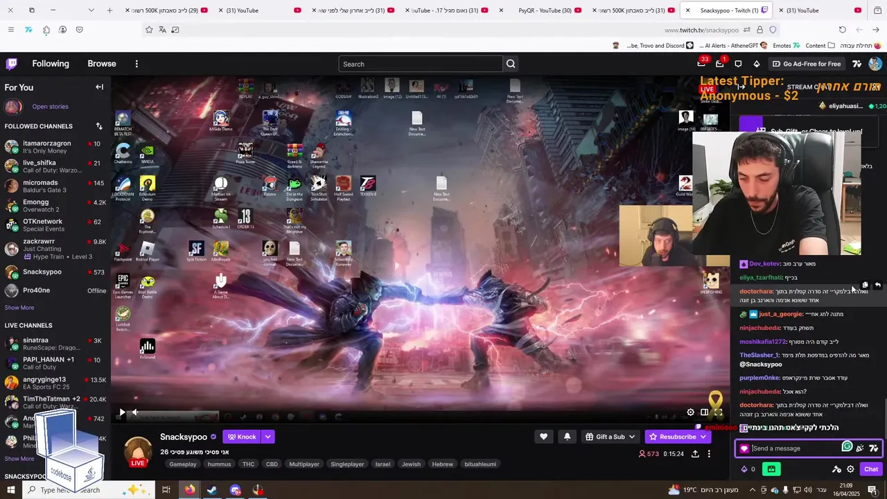Open itamarorzagron channel in sidebar
Image resolution: width=887 pixels, height=499 pixels.
pyautogui.click(x=55, y=147)
